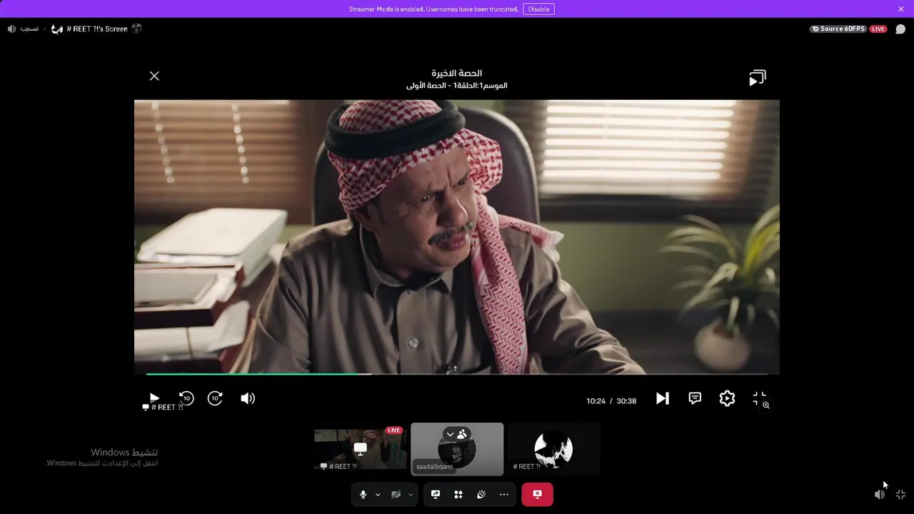Screen dimensions: 914x514
Task: Seek on the video progress bar
Action: 457,373
